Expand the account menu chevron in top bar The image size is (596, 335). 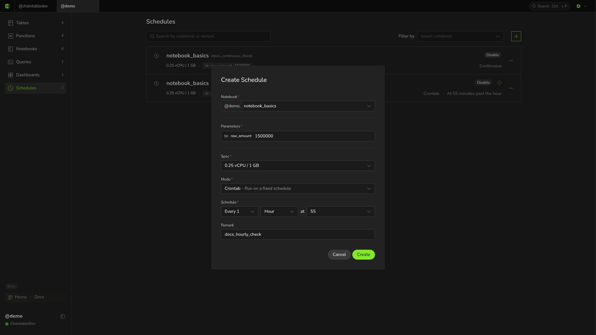point(585,6)
